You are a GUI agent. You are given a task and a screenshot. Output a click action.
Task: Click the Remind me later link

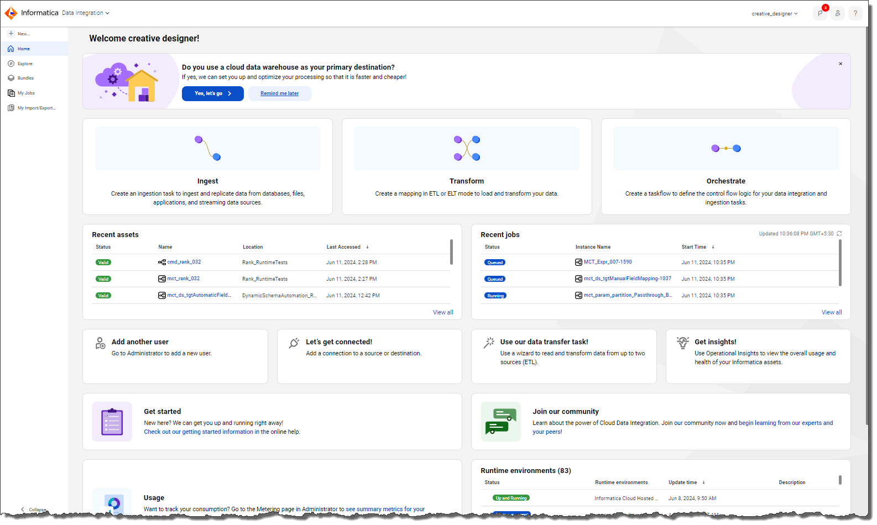(x=280, y=93)
